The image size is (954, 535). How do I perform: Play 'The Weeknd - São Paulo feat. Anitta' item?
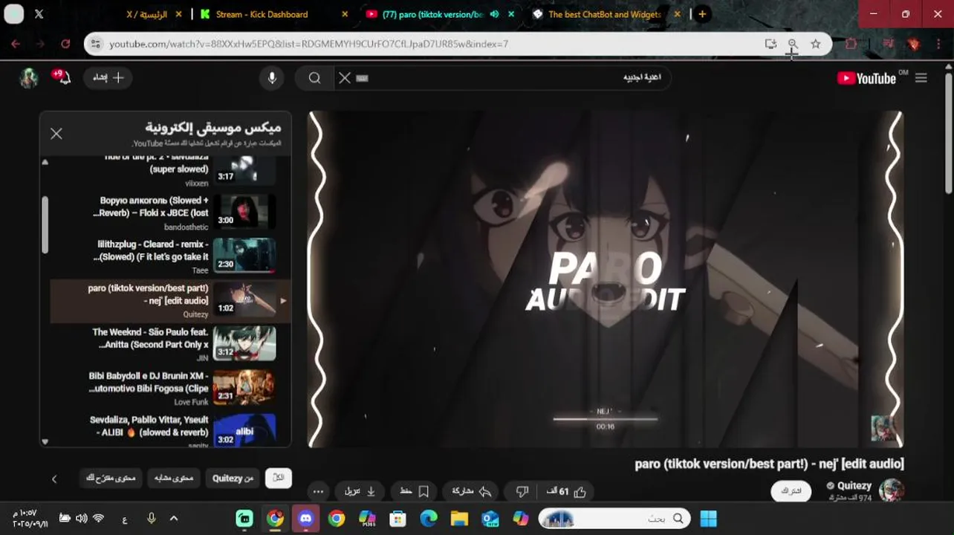(170, 344)
